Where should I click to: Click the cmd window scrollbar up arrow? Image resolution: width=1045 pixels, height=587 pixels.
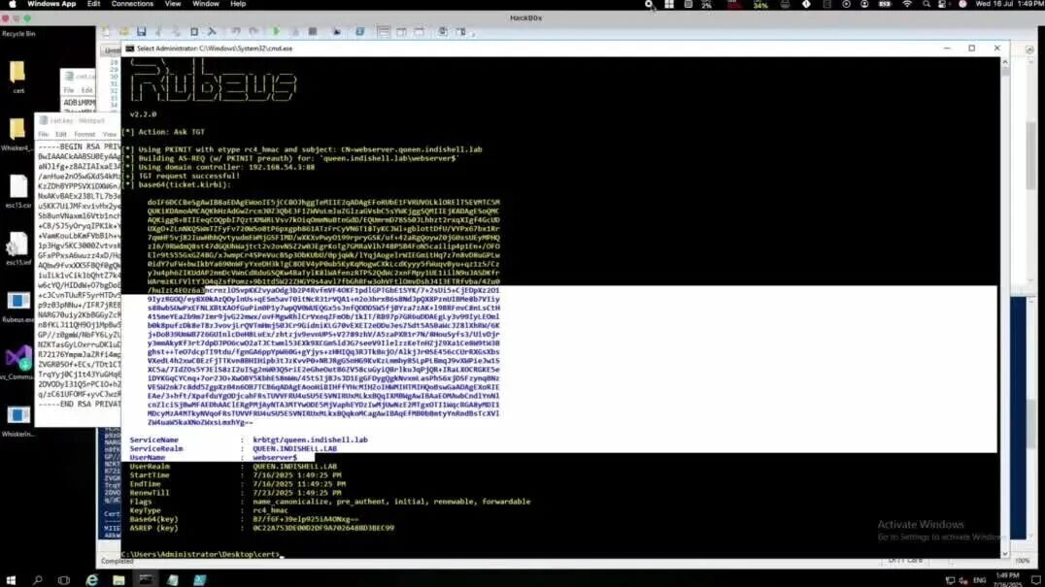click(x=1005, y=62)
